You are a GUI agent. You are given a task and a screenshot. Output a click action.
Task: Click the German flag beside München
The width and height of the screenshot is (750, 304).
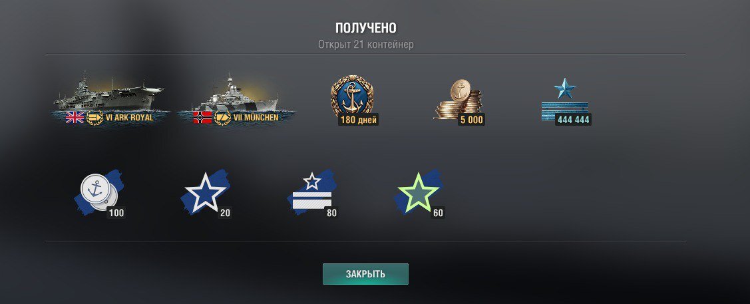[202, 117]
